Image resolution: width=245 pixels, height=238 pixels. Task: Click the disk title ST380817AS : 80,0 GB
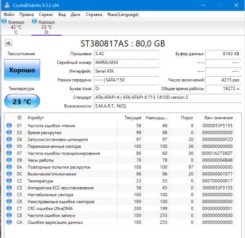[123, 44]
